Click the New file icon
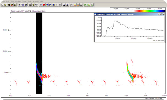Viewport: 167px width, 100px height. click(x=2, y=5)
